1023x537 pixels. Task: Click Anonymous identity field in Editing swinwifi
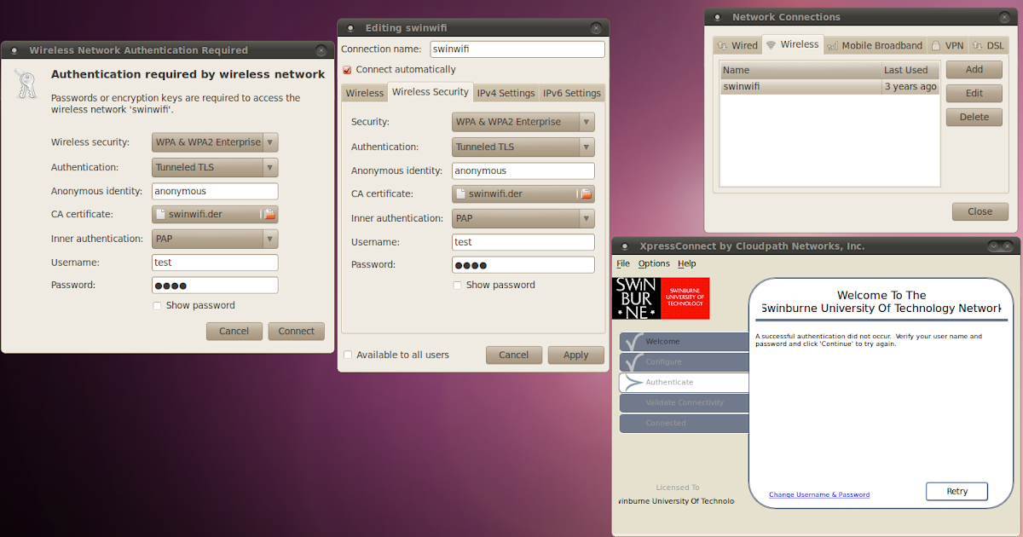[523, 170]
